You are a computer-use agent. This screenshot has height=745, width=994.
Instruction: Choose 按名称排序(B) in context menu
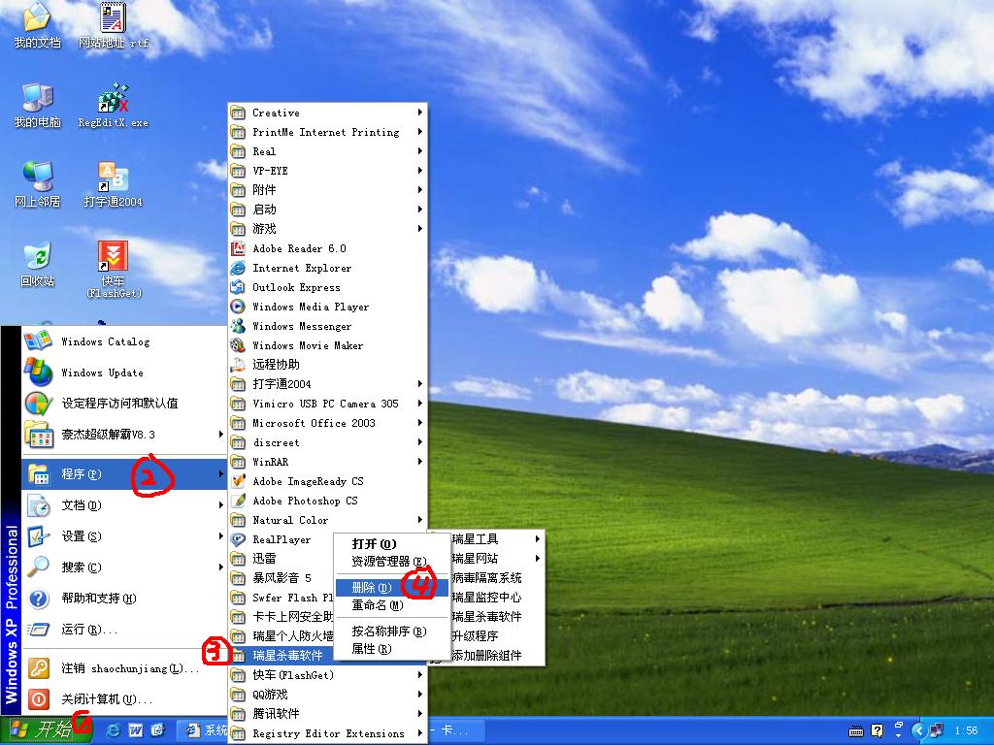(390, 631)
